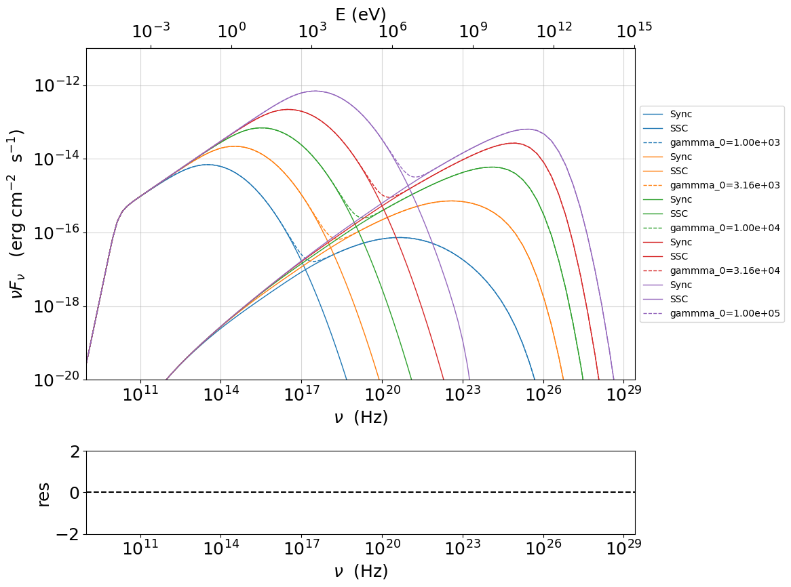791x587 pixels.
Task: Select the blue SSC legend label
Action: pyautogui.click(x=678, y=129)
